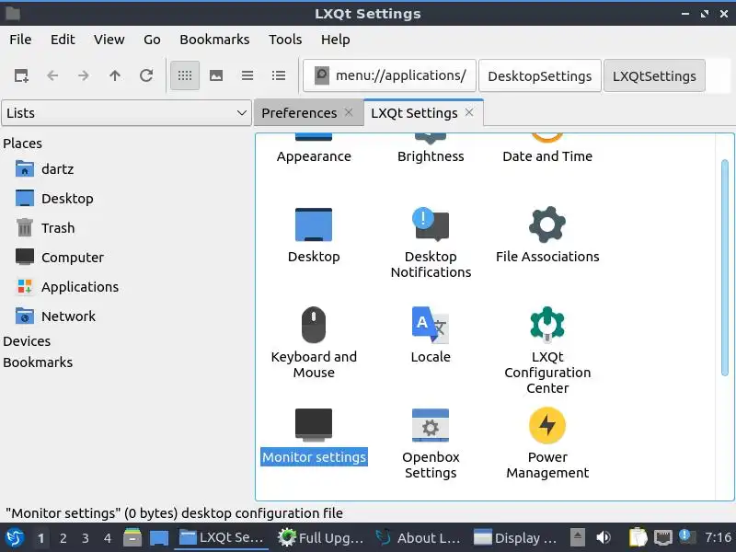The height and width of the screenshot is (552, 736).
Task: Open removable media eject tray icon
Action: (578, 536)
